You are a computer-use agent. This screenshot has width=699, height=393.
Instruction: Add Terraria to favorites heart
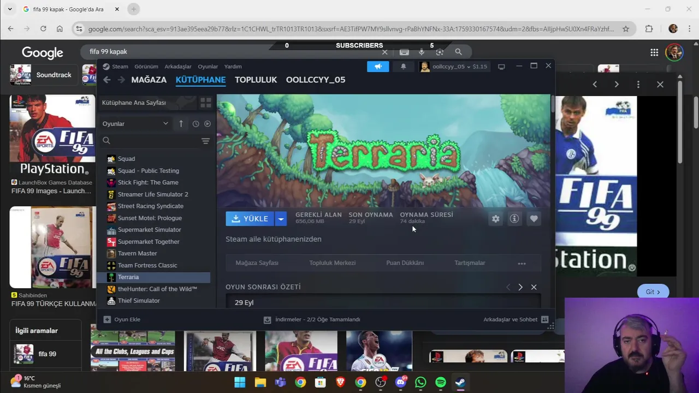534,219
